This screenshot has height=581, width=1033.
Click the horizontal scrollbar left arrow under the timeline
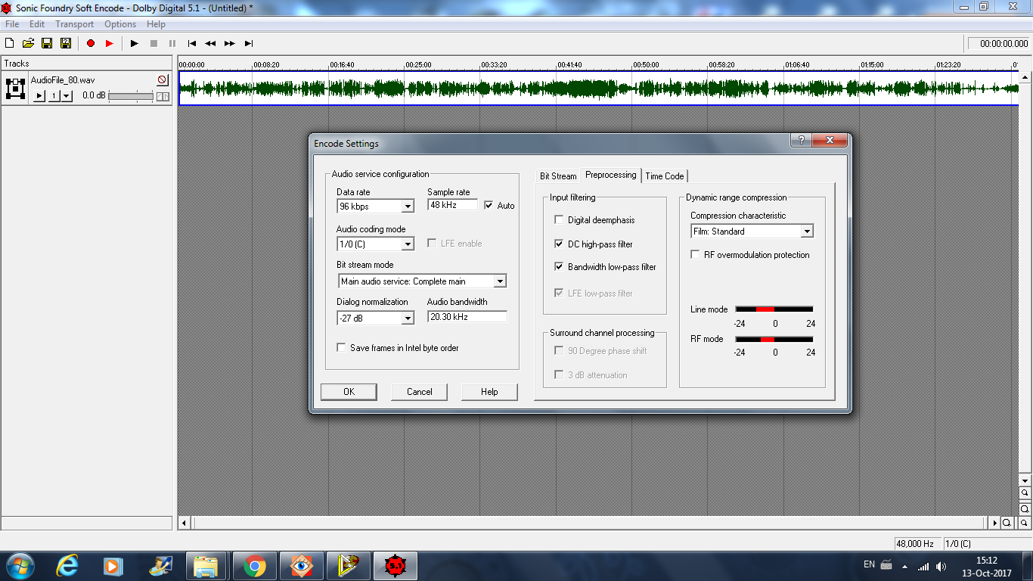185,523
